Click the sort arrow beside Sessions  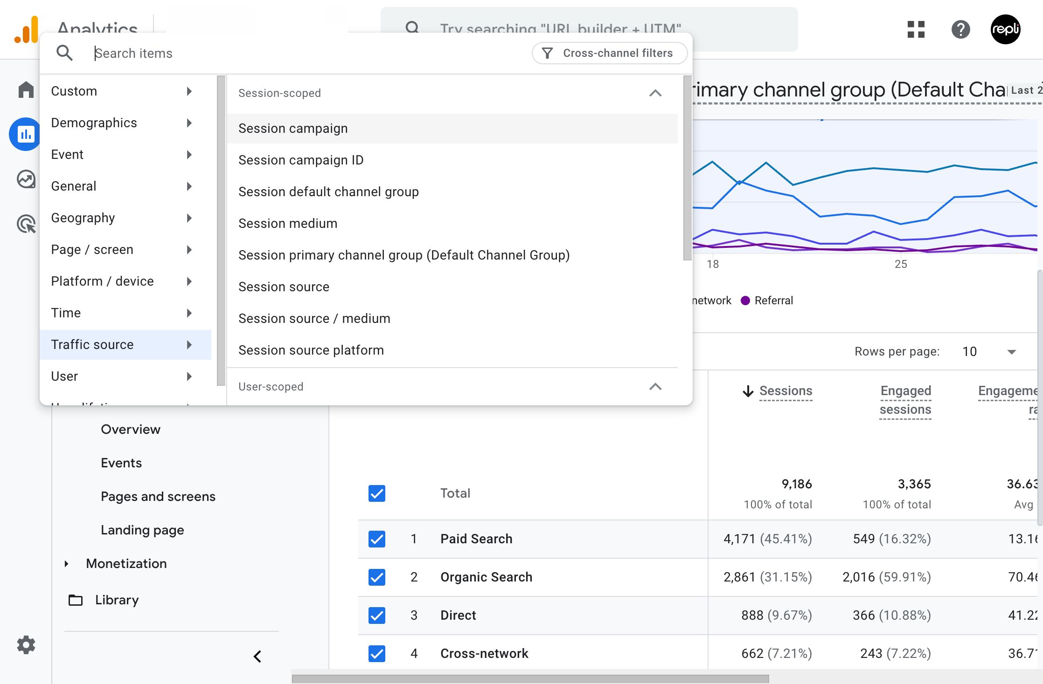tap(748, 391)
